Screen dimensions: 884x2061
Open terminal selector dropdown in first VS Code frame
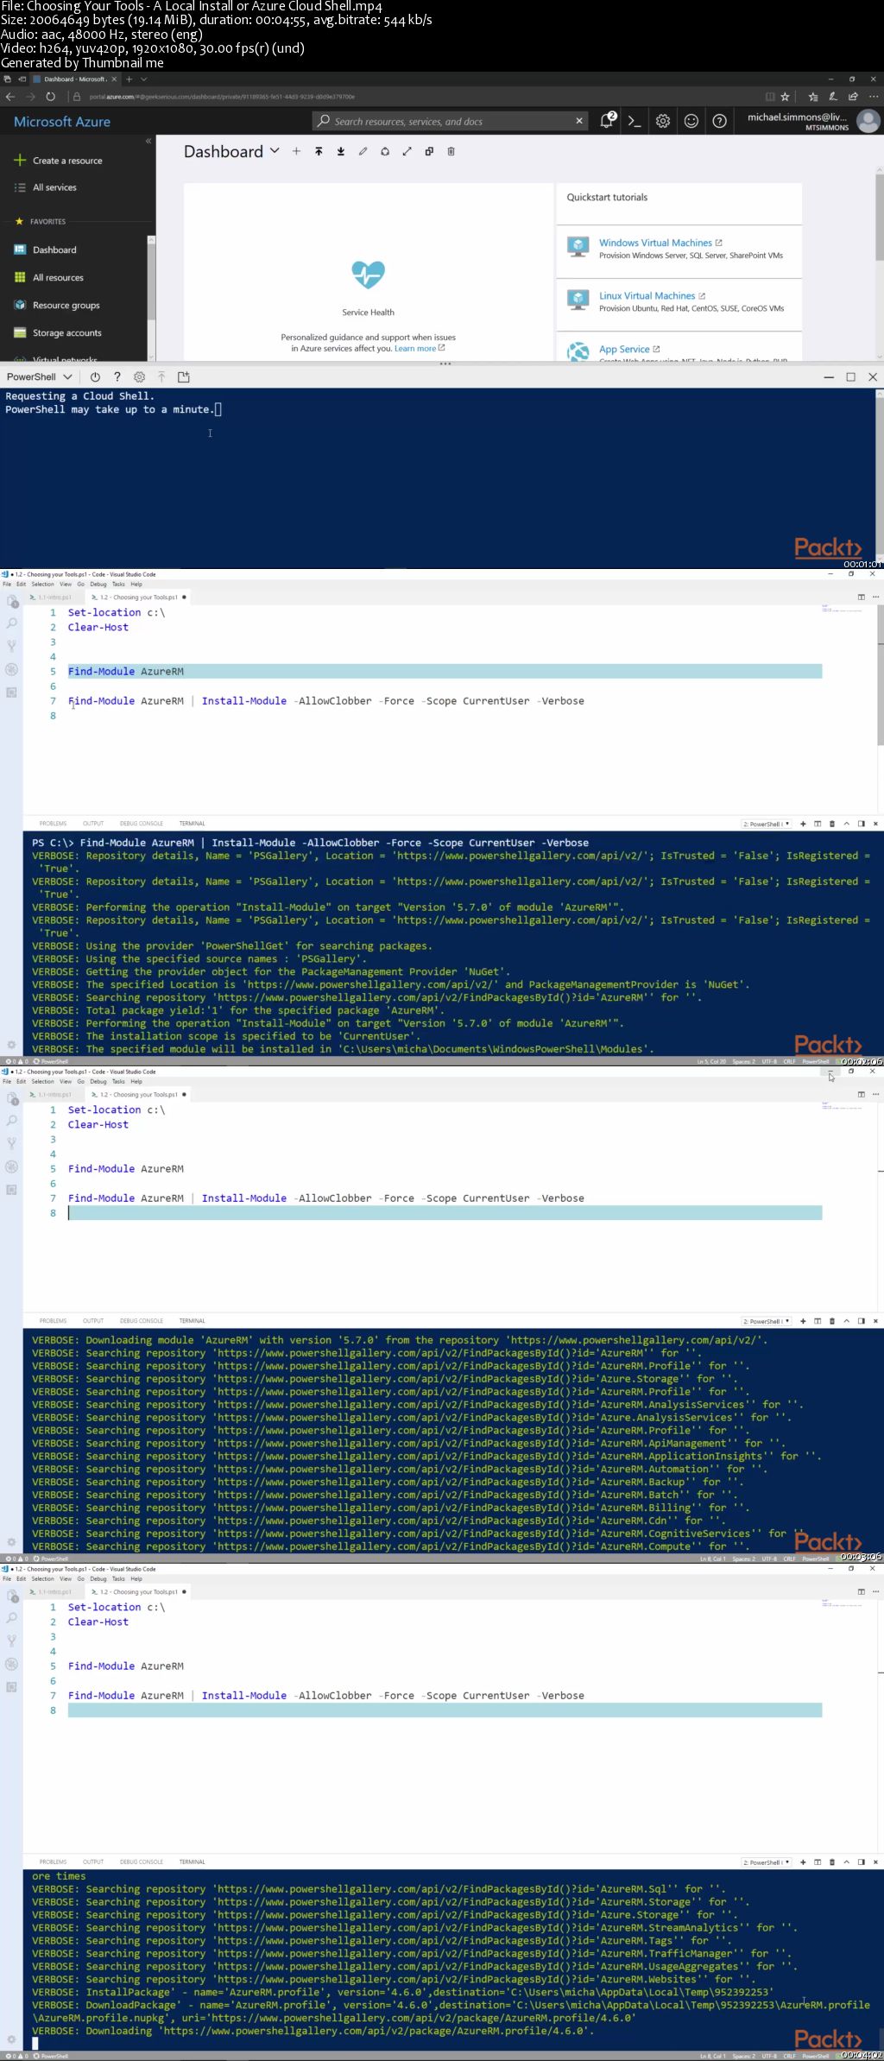click(x=767, y=824)
